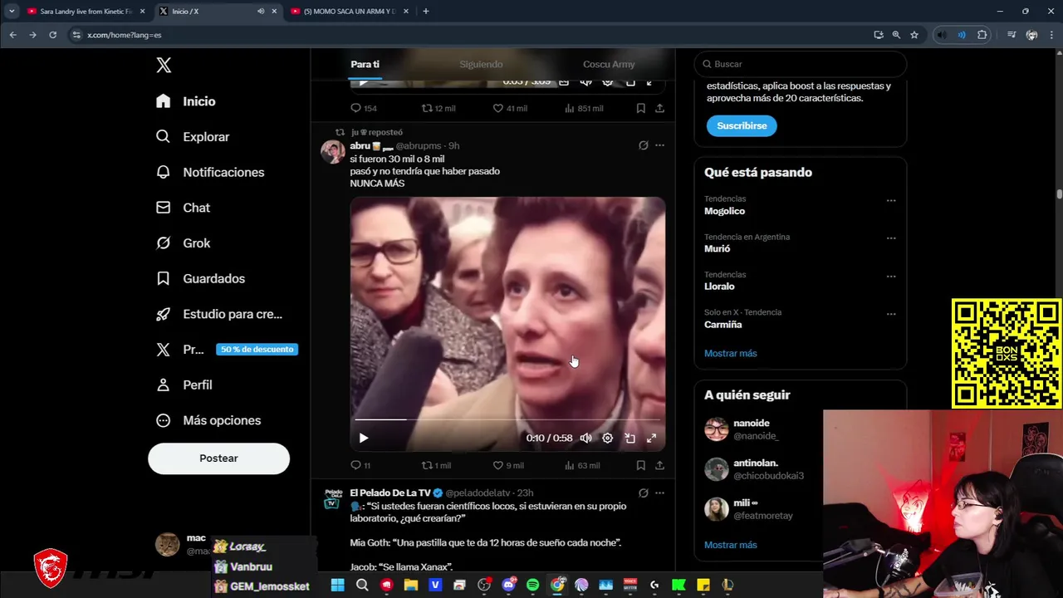1063x598 pixels.
Task: Open options for the Mogolico trend
Action: coord(891,200)
